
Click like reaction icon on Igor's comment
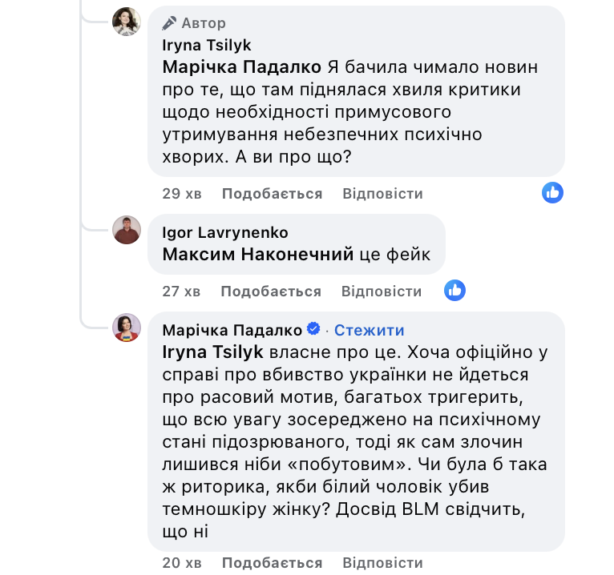point(454,290)
